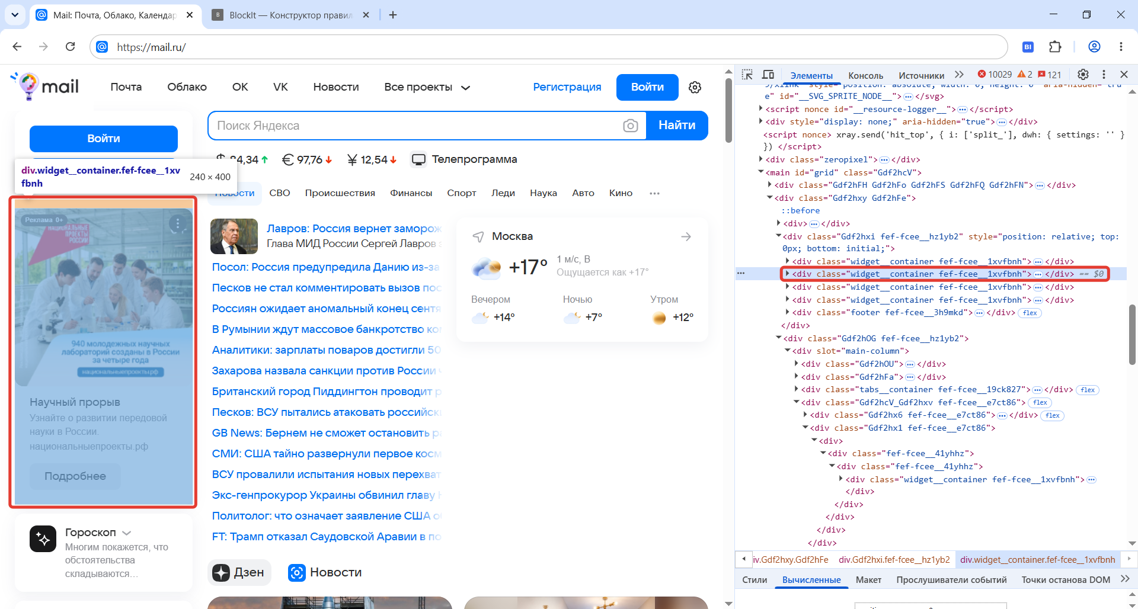Click the Найти search button

[x=677, y=126]
